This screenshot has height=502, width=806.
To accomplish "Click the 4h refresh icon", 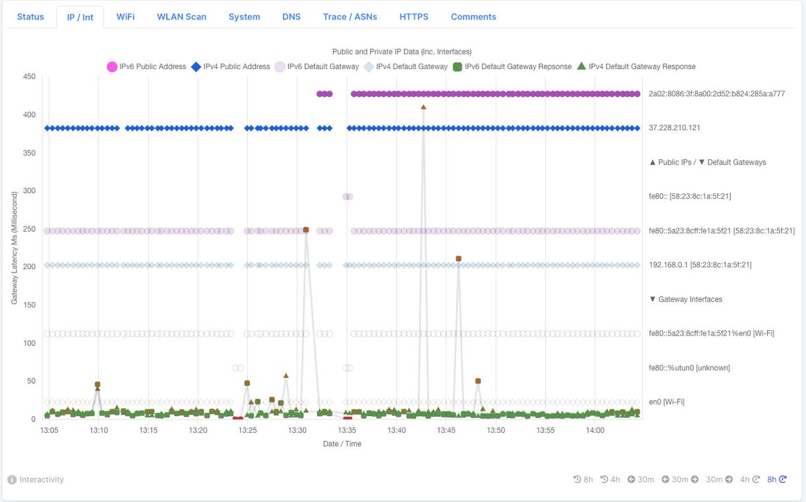I will point(756,479).
